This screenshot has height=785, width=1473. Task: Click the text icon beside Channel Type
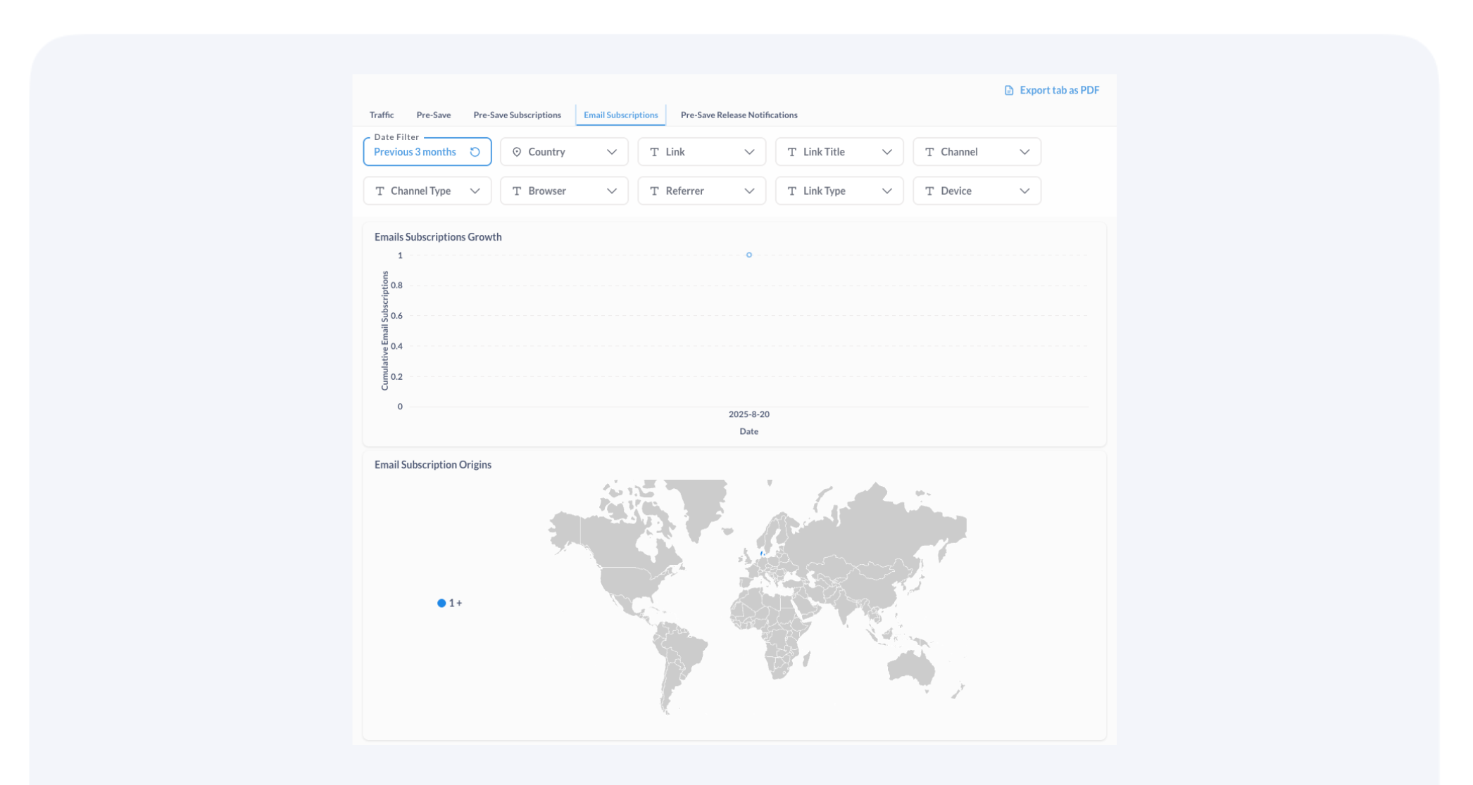tap(380, 191)
